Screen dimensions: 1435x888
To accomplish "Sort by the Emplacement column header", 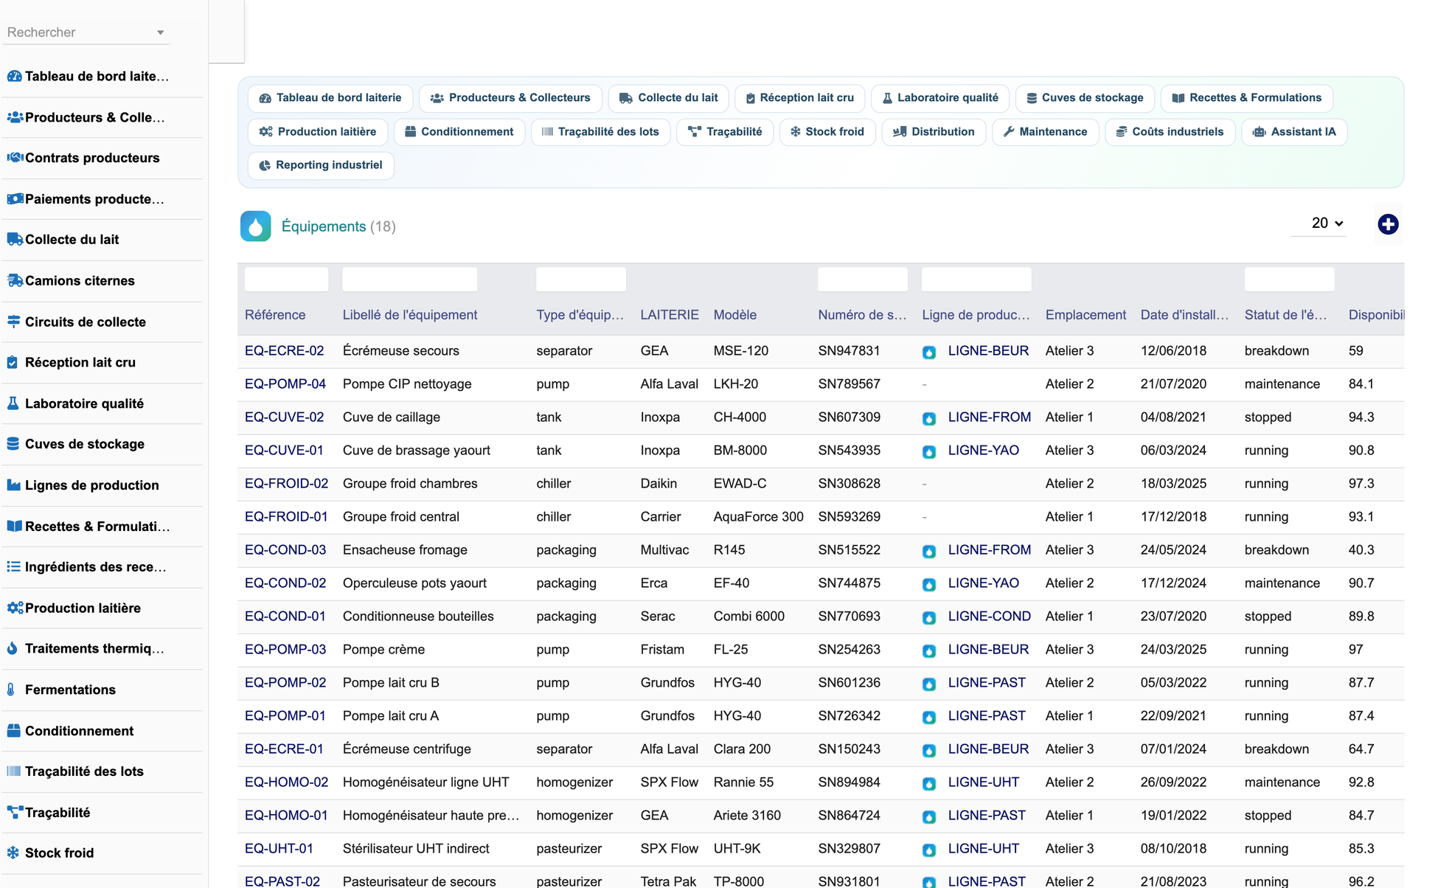I will point(1085,315).
